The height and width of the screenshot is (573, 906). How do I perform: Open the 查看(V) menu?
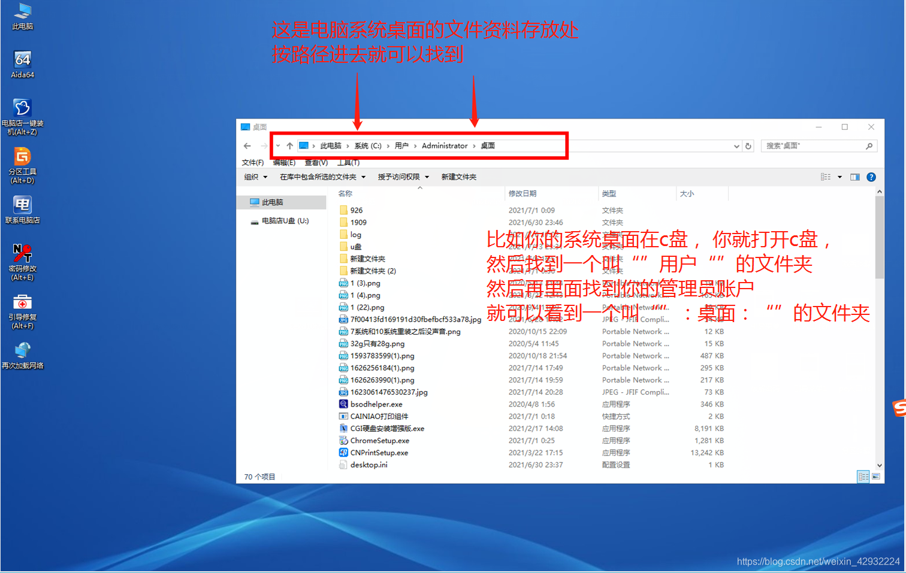[316, 163]
